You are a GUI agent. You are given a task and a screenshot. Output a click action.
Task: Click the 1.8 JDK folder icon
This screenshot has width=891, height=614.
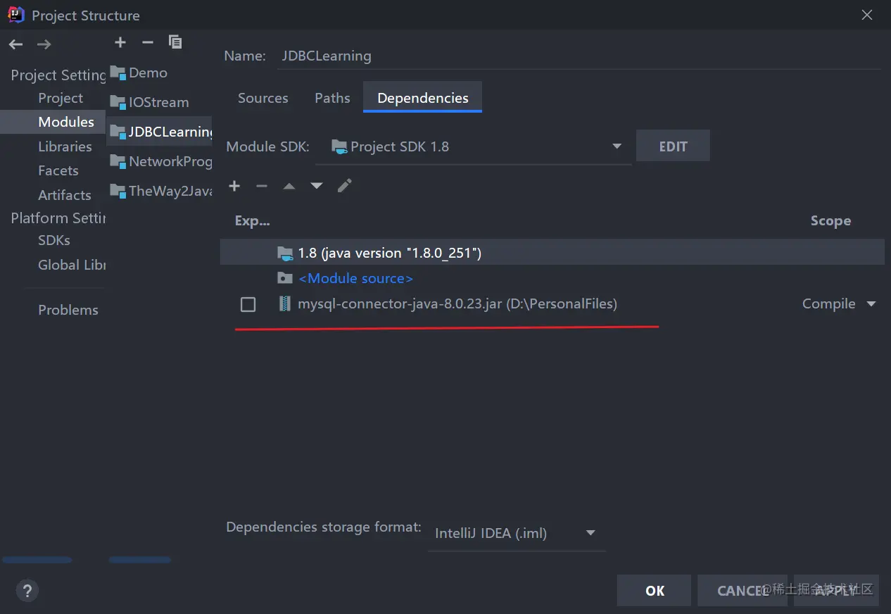pyautogui.click(x=284, y=253)
